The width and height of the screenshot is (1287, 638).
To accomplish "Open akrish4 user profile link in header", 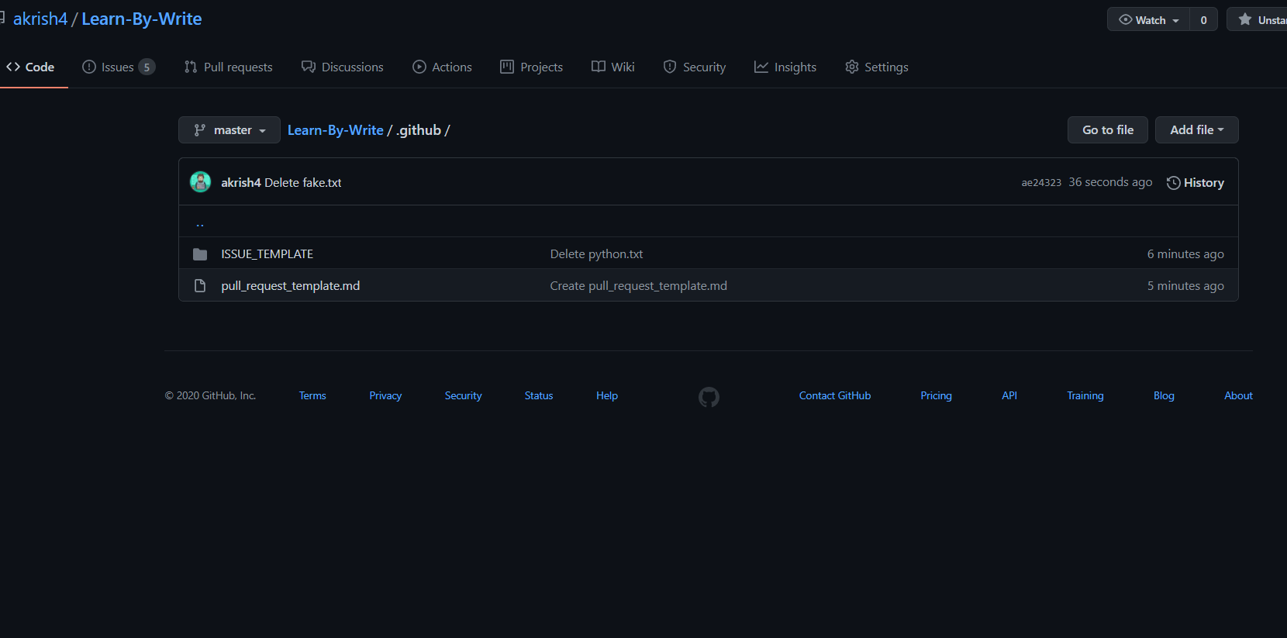I will click(x=40, y=19).
